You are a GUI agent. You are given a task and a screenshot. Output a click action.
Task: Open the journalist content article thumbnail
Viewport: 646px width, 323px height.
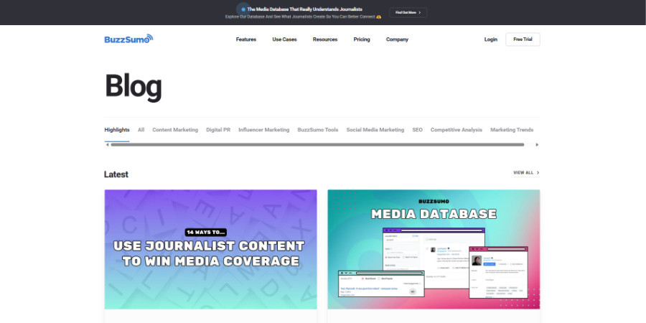click(210, 249)
